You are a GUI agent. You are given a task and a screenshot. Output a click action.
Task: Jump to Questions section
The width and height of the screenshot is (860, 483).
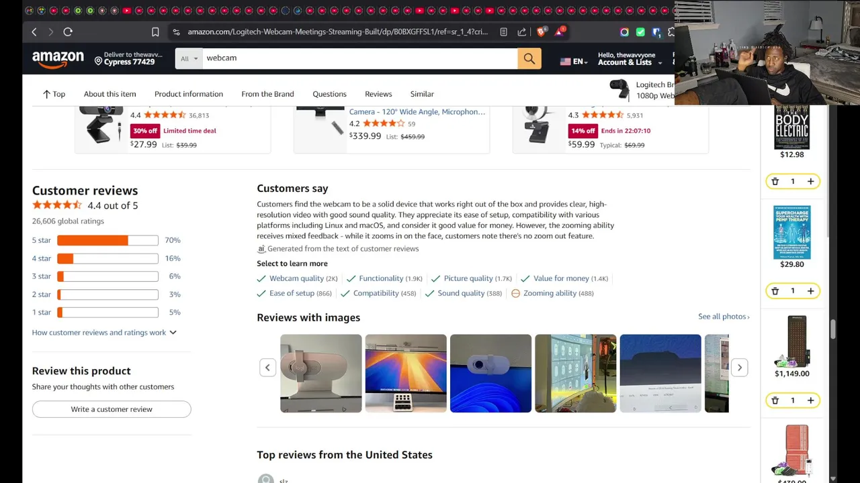[329, 94]
